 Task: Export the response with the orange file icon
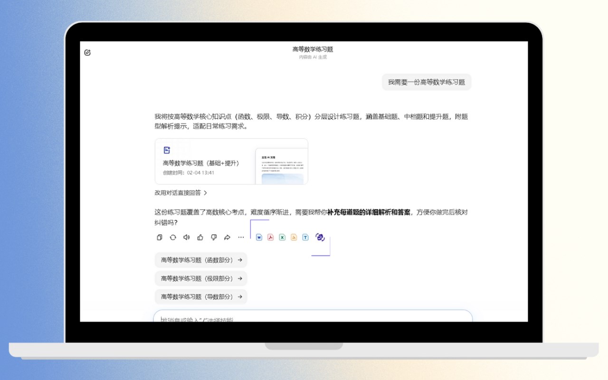pyautogui.click(x=294, y=237)
